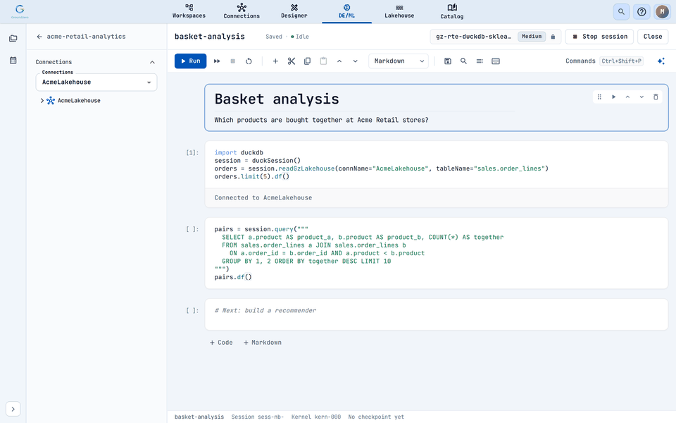Screen dimensions: 676x423
Task: Grab the drag handle on the markdown cell
Action: click(x=599, y=97)
